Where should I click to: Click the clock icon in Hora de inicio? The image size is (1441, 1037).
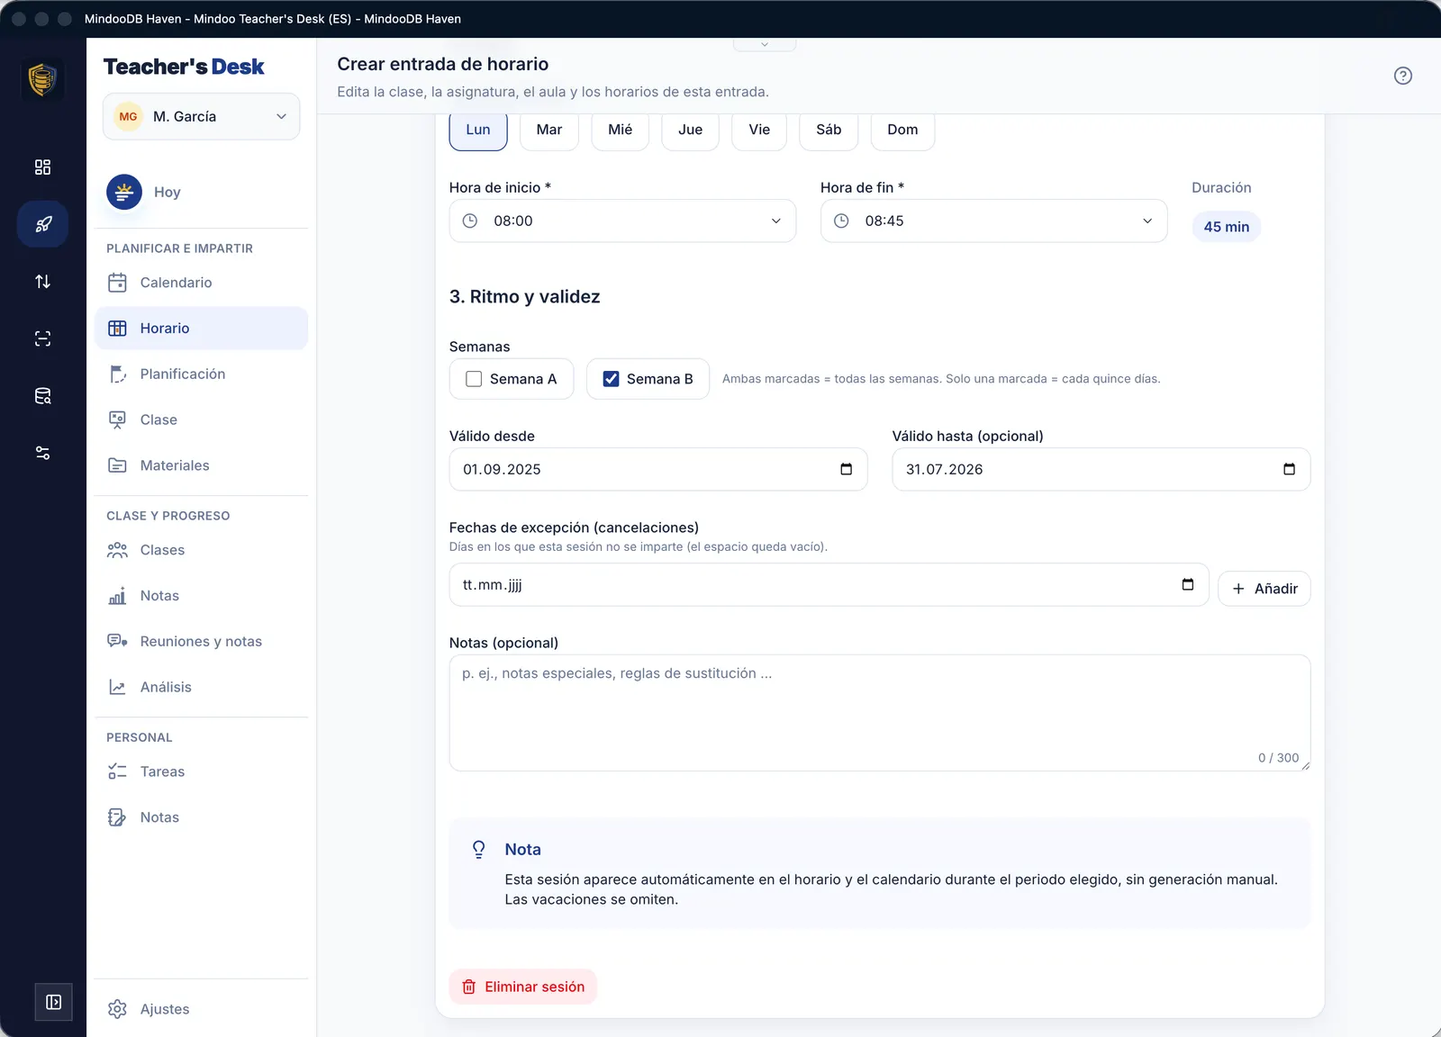(470, 221)
